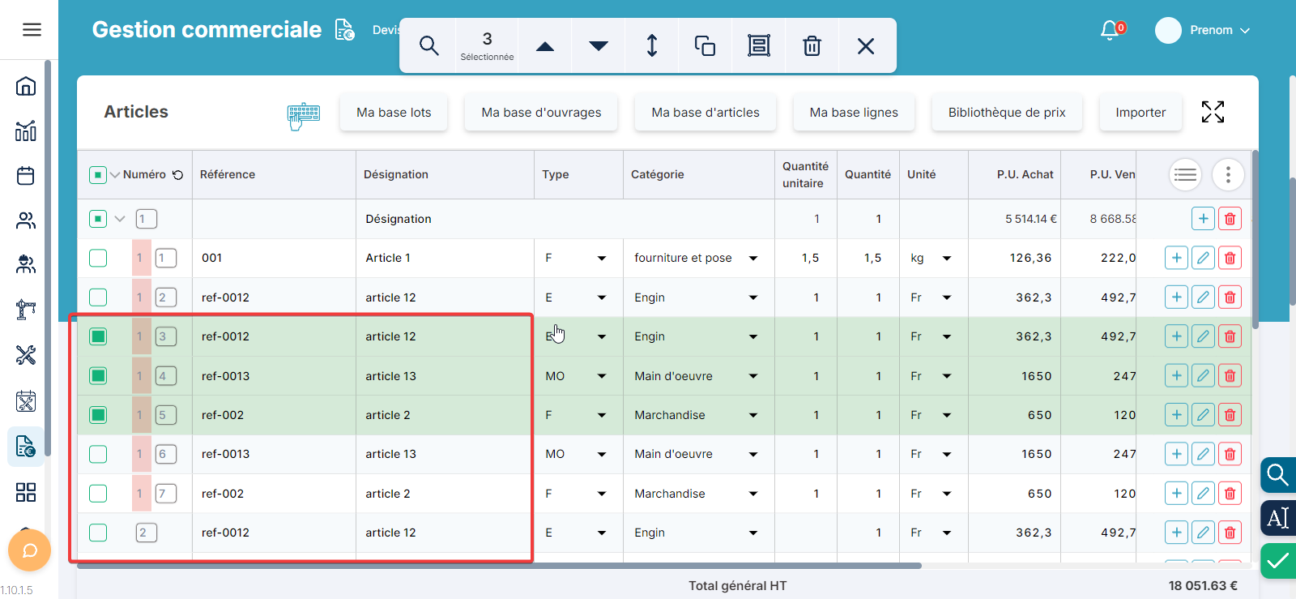Edit the Article 1 row with the pencil icon

pyautogui.click(x=1203, y=258)
